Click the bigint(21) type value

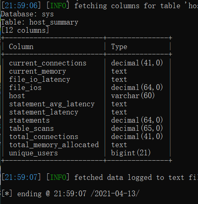click(131, 153)
